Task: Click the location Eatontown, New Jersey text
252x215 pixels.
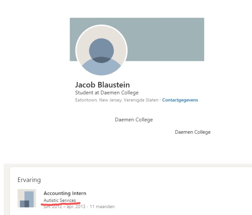Action: (117, 100)
